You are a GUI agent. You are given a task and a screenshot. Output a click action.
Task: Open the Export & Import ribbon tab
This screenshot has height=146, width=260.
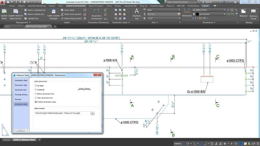(96, 6)
